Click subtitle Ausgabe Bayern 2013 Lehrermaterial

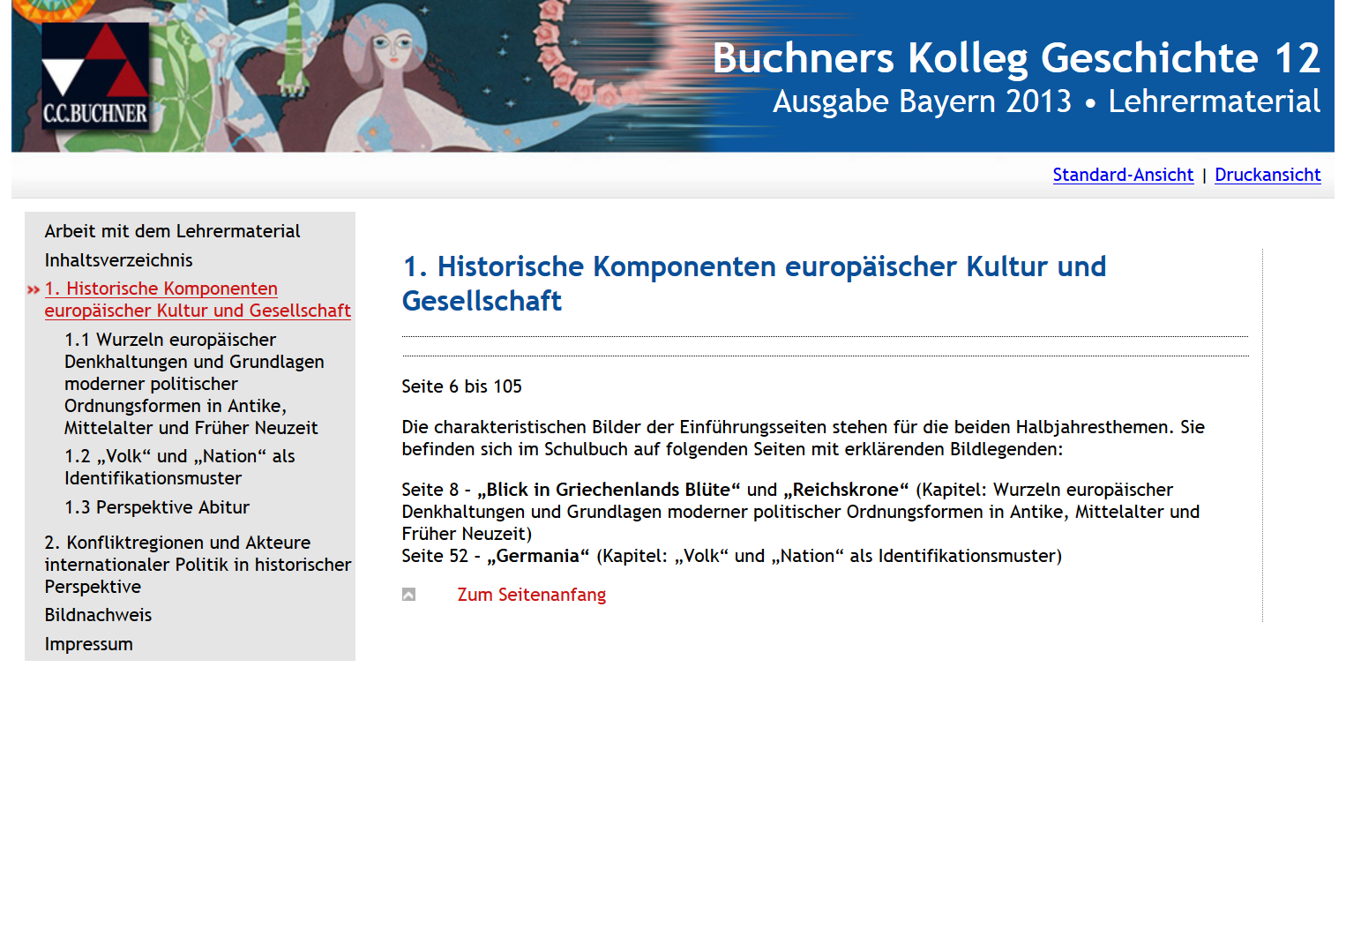1046,101
